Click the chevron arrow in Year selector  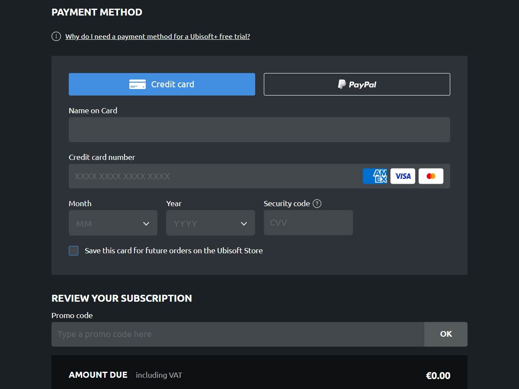click(x=244, y=223)
